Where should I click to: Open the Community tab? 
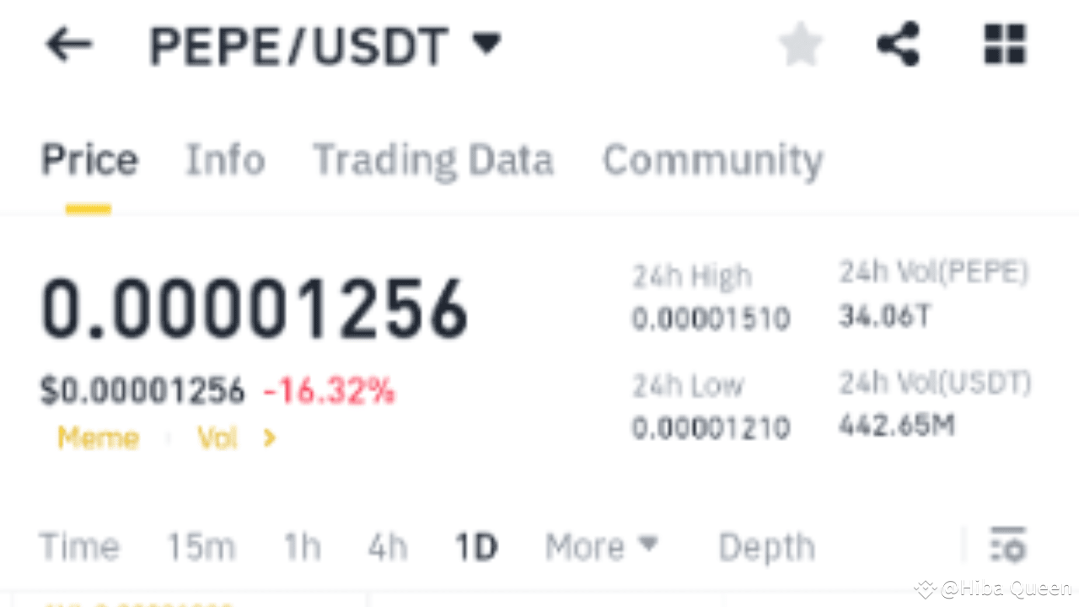point(712,159)
